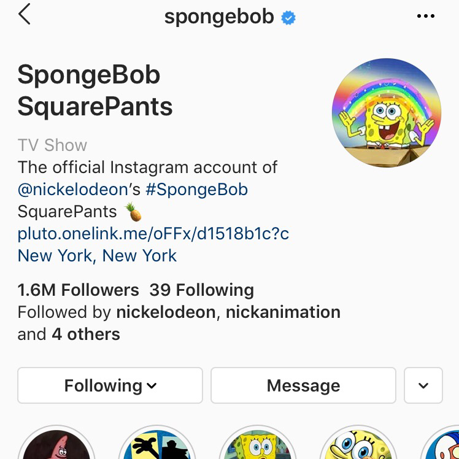View the 1.6M Followers list
The image size is (459, 459).
pyautogui.click(x=78, y=290)
